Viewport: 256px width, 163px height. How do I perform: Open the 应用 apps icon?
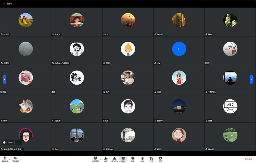pyautogui.click(x=151, y=159)
